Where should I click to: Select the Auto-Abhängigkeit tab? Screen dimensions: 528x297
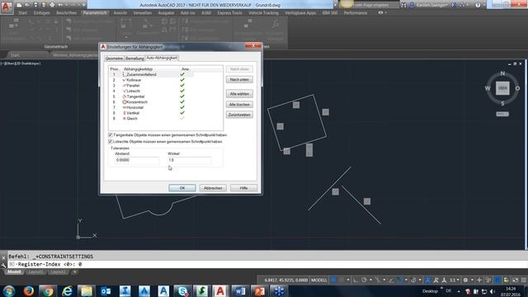coord(162,58)
